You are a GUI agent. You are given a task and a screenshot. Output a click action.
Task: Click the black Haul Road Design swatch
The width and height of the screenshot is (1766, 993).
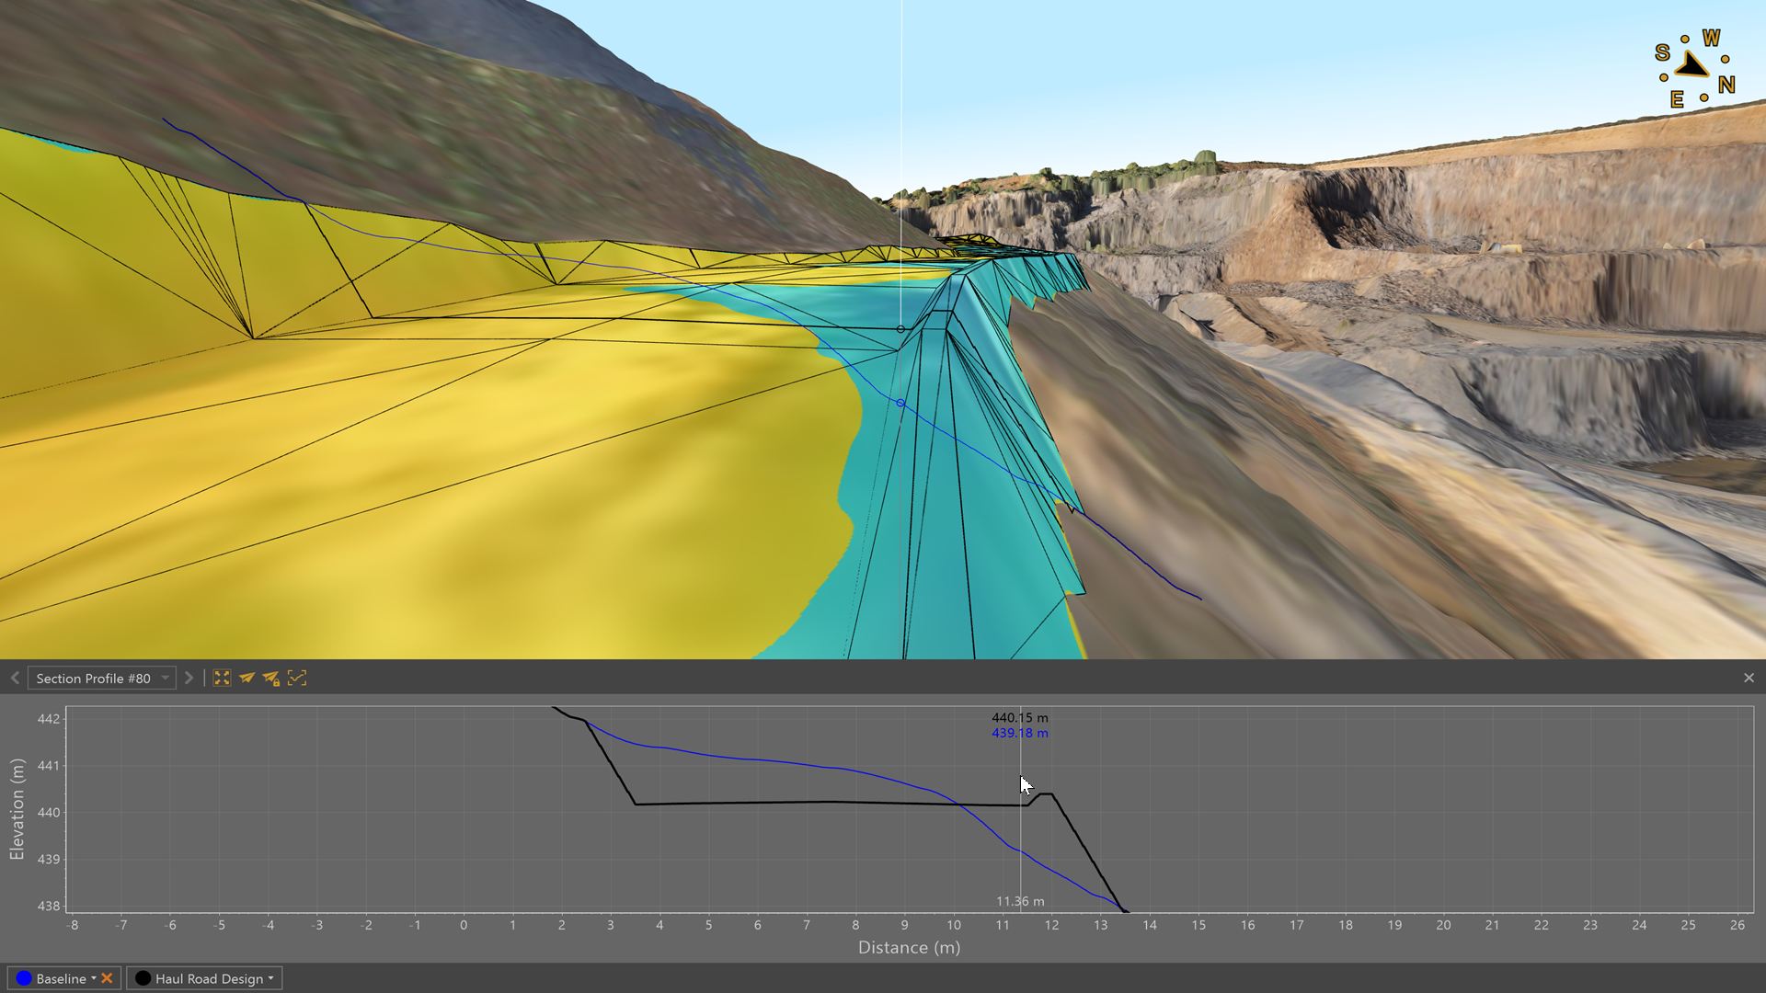pos(143,978)
